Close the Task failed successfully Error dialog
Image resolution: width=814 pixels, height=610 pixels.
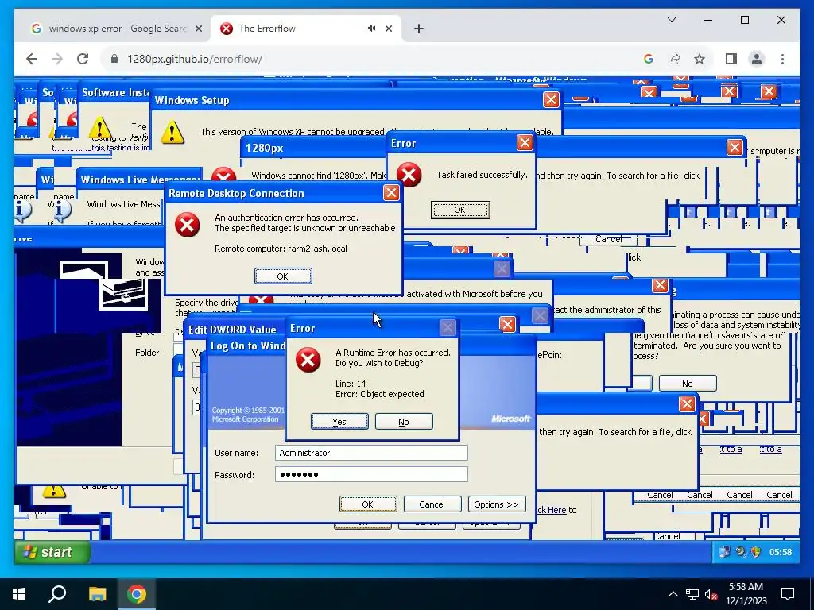tap(525, 143)
